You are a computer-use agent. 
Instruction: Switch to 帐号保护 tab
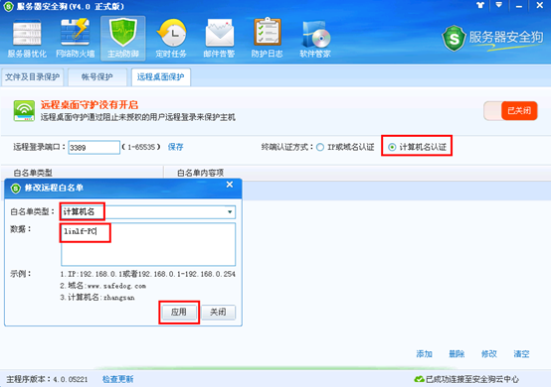(x=97, y=77)
